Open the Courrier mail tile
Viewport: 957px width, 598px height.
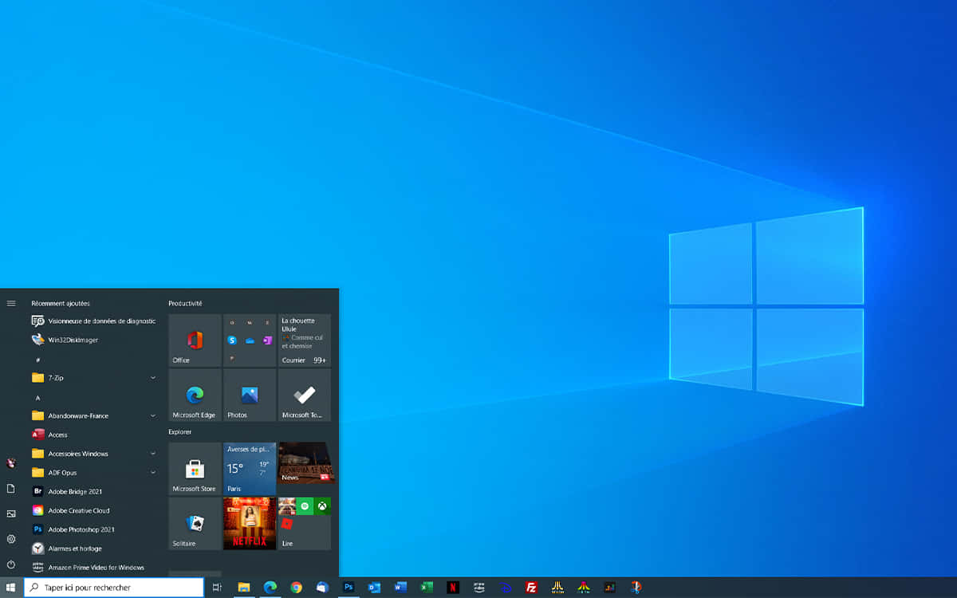pyautogui.click(x=305, y=340)
